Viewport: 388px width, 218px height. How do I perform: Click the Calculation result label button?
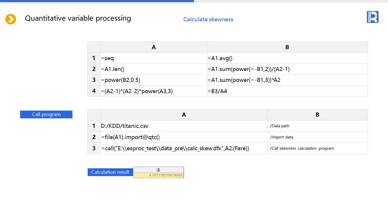click(x=110, y=172)
